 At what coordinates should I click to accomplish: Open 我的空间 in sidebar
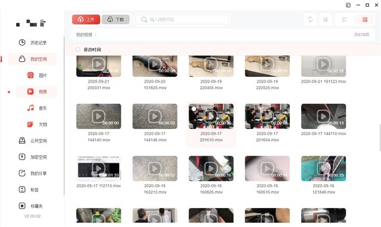pos(33,59)
